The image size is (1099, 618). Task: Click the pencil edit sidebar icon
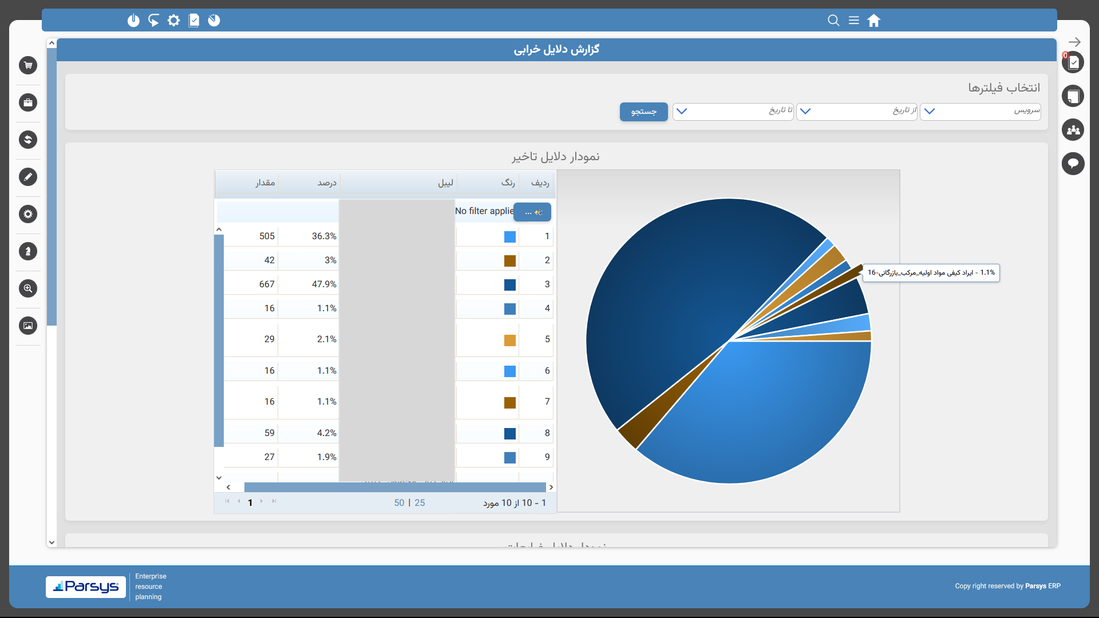[x=28, y=177]
